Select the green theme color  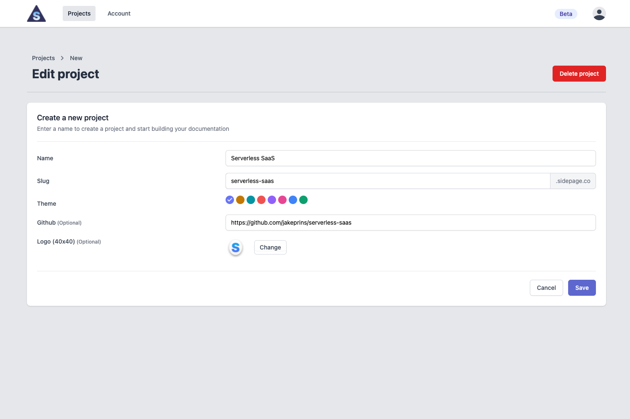303,200
